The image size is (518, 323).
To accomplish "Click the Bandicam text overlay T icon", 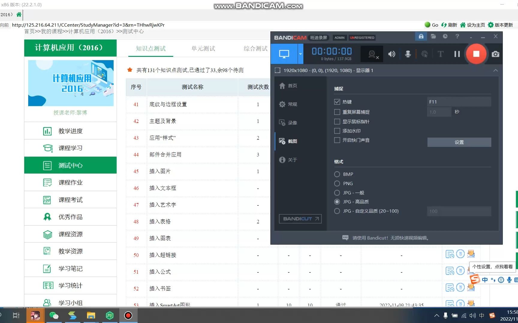I will point(440,54).
